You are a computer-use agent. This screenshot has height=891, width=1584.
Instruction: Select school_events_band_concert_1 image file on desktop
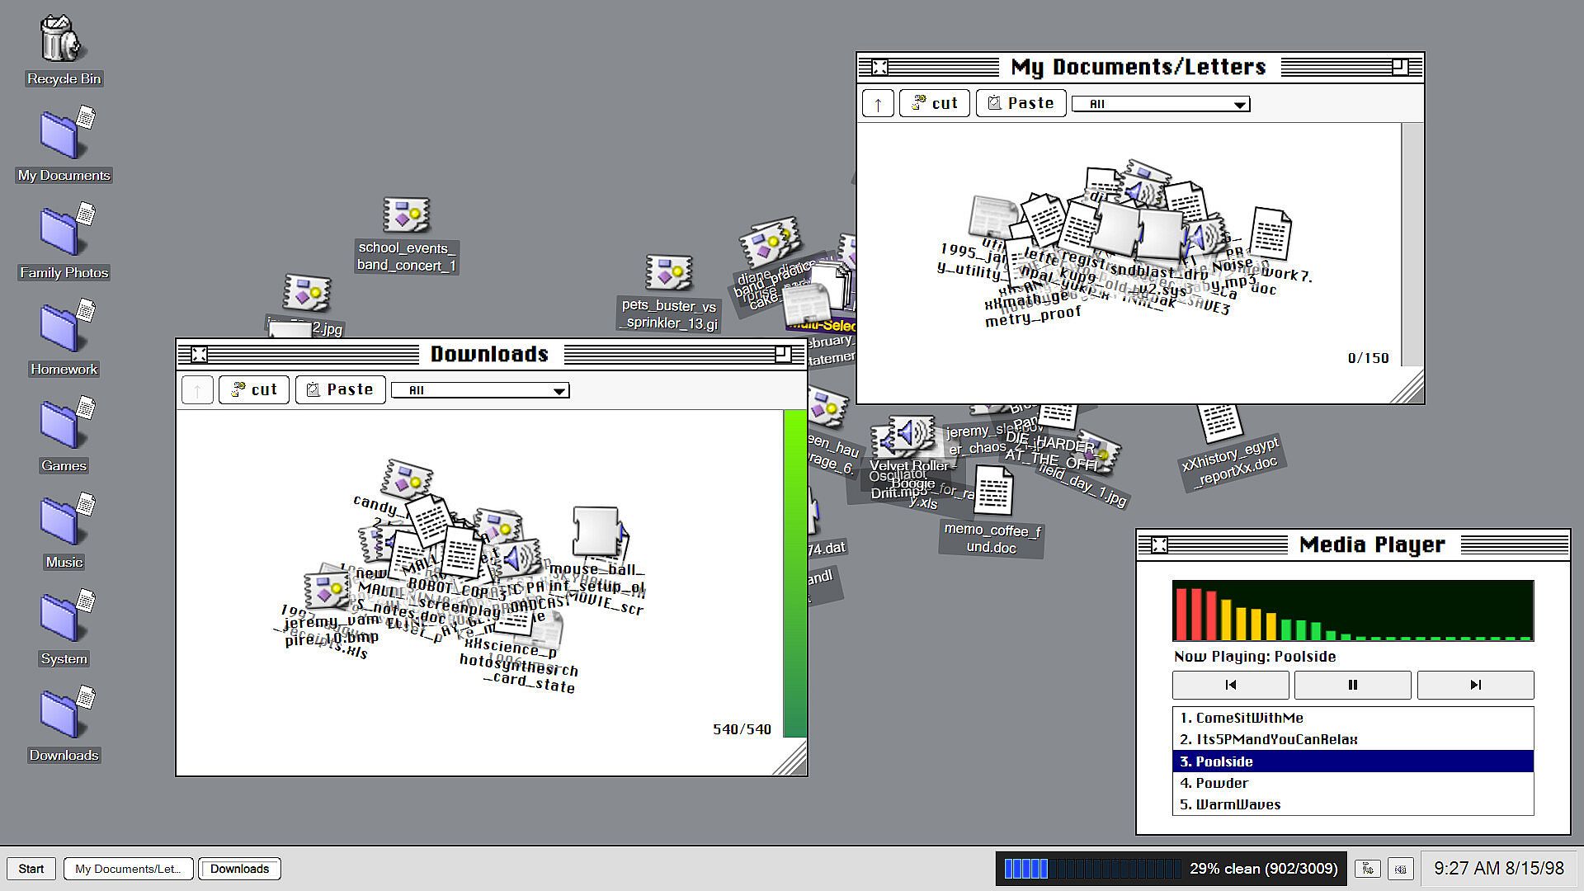tap(406, 216)
